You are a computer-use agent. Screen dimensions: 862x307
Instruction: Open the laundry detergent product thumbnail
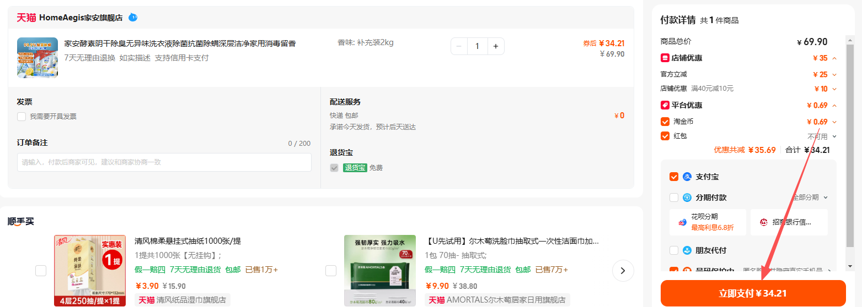tap(38, 58)
